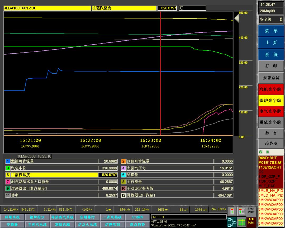The image size is (285, 228).
Task: Navigate to 选点趋势 screen
Action: (x=137, y=225)
